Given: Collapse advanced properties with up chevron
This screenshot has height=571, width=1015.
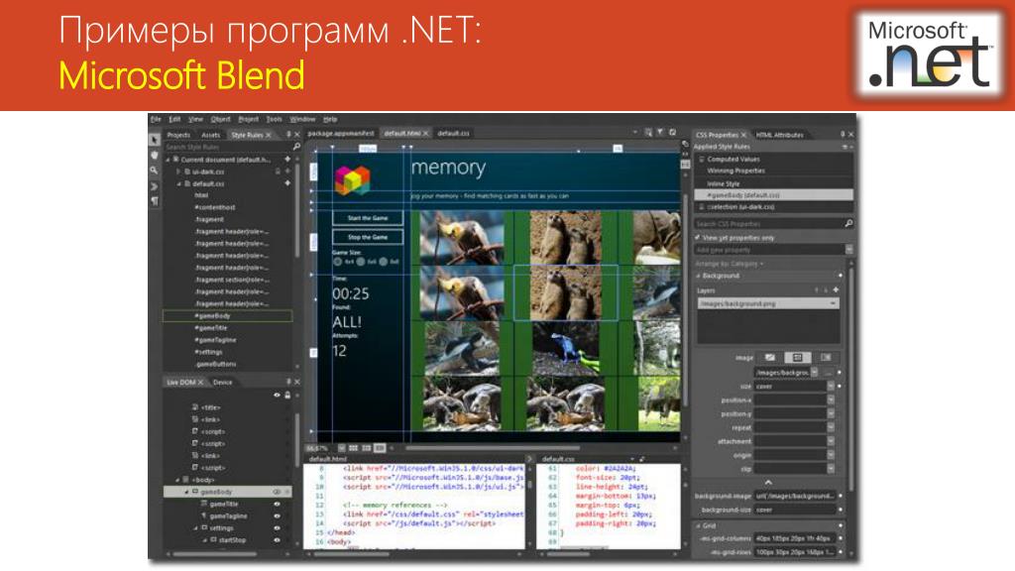Looking at the screenshot, I should (x=768, y=483).
